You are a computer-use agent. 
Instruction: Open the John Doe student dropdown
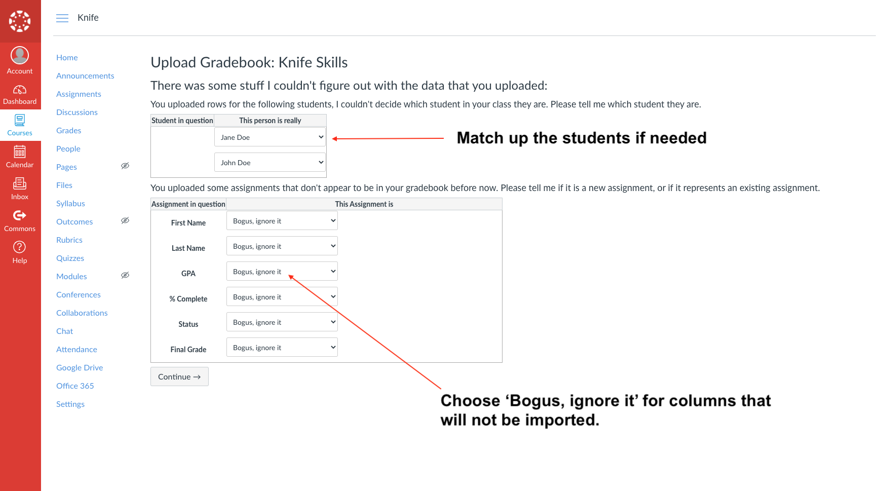point(270,162)
